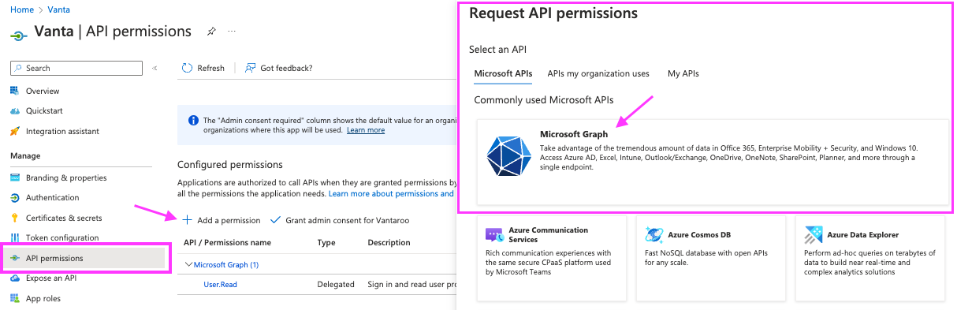The height and width of the screenshot is (310, 957).
Task: Click the Quickstart cloud icon
Action: (x=16, y=111)
